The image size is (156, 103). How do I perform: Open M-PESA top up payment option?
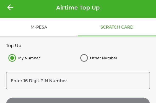tap(39, 27)
